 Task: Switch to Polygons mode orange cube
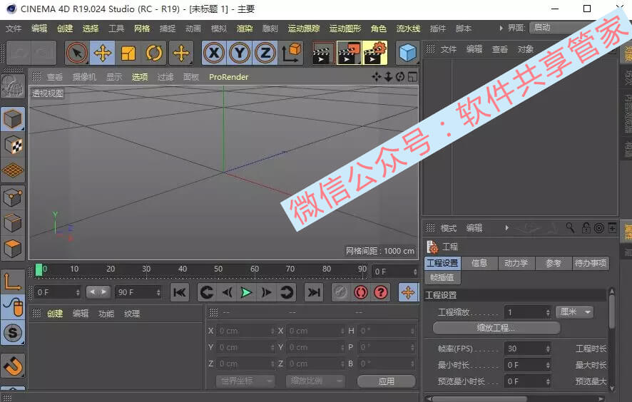pos(13,248)
